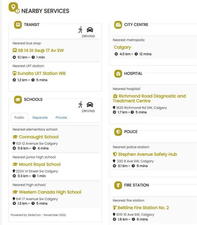Image resolution: width=197 pixels, height=225 pixels.
Task: Click the Connaught School link
Action: click(x=39, y=137)
